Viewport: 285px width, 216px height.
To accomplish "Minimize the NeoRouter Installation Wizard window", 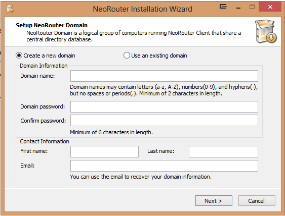I will click(x=238, y=7).
